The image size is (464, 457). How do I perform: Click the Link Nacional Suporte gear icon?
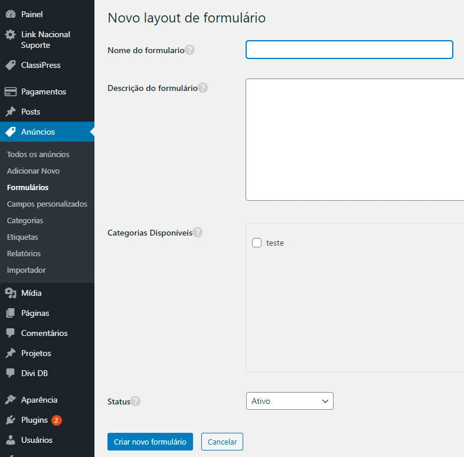click(x=10, y=35)
